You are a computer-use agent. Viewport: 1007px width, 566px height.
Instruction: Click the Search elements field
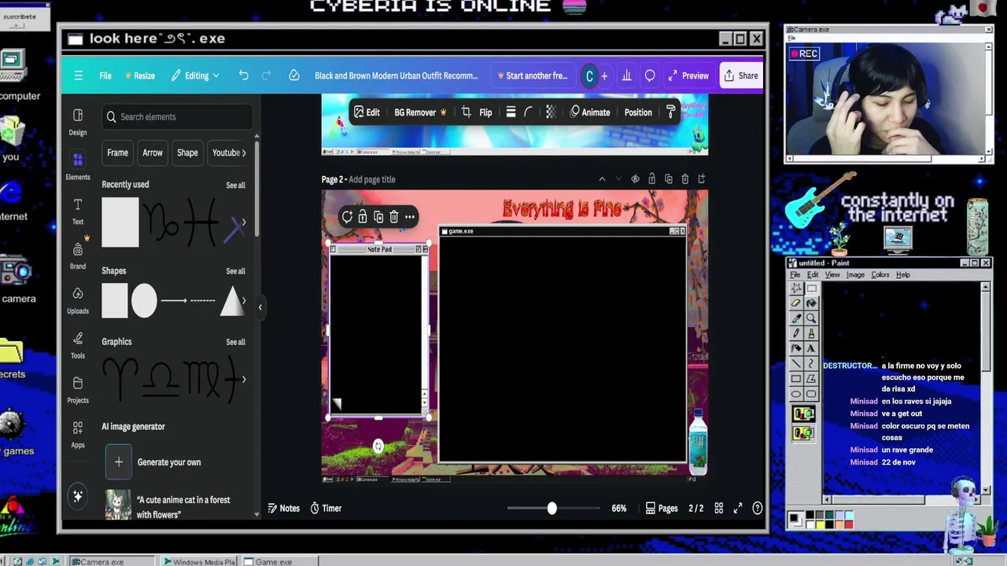(177, 117)
